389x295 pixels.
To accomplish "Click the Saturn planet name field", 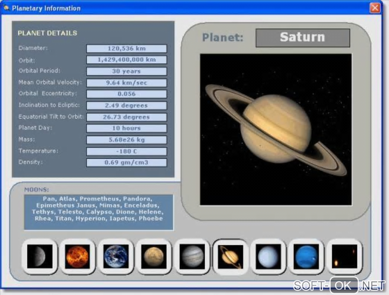I will pyautogui.click(x=303, y=38).
